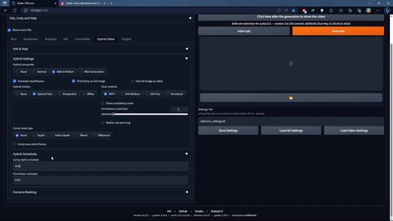Enable Use init image as video

pyautogui.click(x=133, y=81)
